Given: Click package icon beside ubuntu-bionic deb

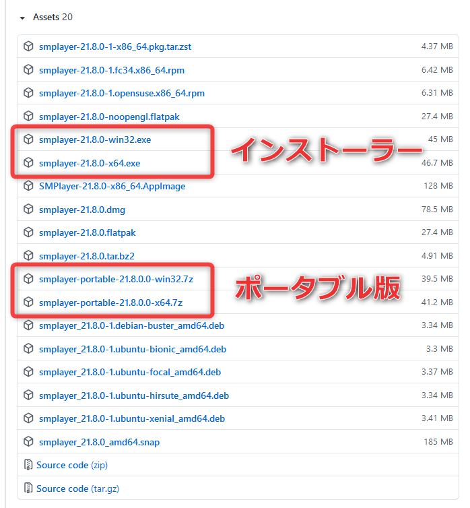Looking at the screenshot, I should point(28,348).
